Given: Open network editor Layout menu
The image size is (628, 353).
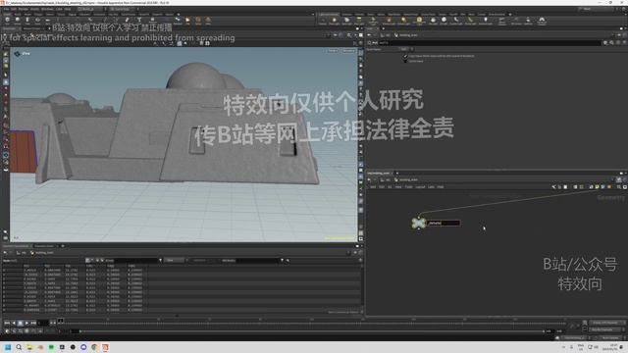Looking at the screenshot, I should [x=420, y=187].
